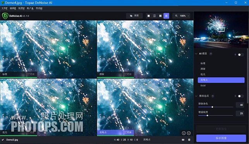Click the sad face rating icon
This screenshot has width=249, height=144.
(x=189, y=133)
